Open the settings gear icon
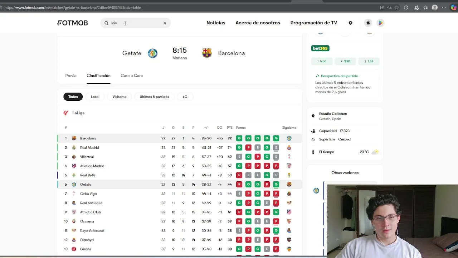The width and height of the screenshot is (458, 258). coord(350,23)
